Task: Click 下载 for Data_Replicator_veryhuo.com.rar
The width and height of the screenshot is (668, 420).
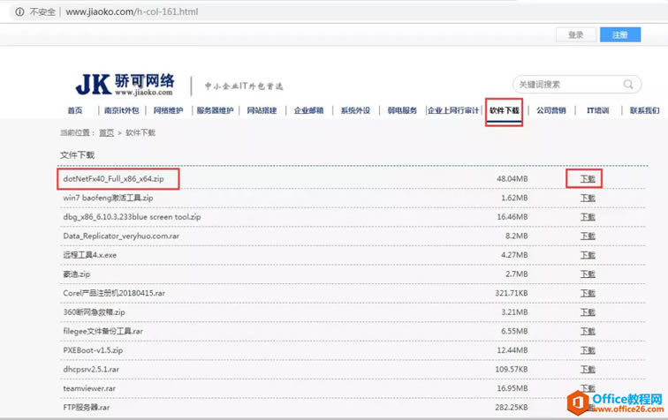Action: pyautogui.click(x=588, y=236)
